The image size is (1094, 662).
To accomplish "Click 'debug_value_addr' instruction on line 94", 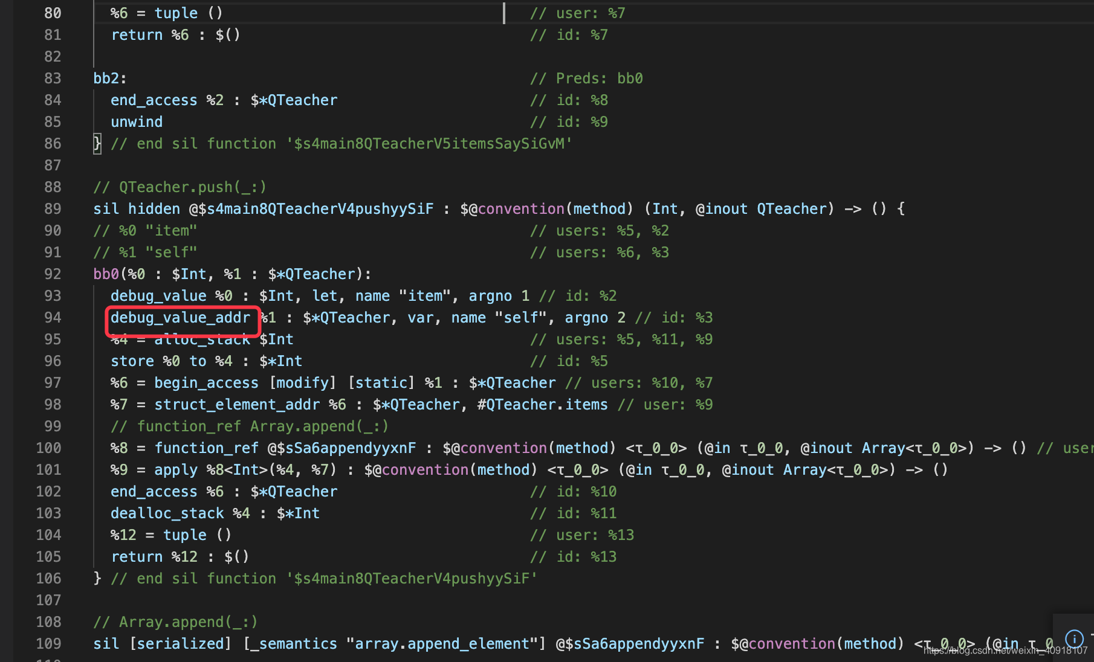I will [x=180, y=318].
